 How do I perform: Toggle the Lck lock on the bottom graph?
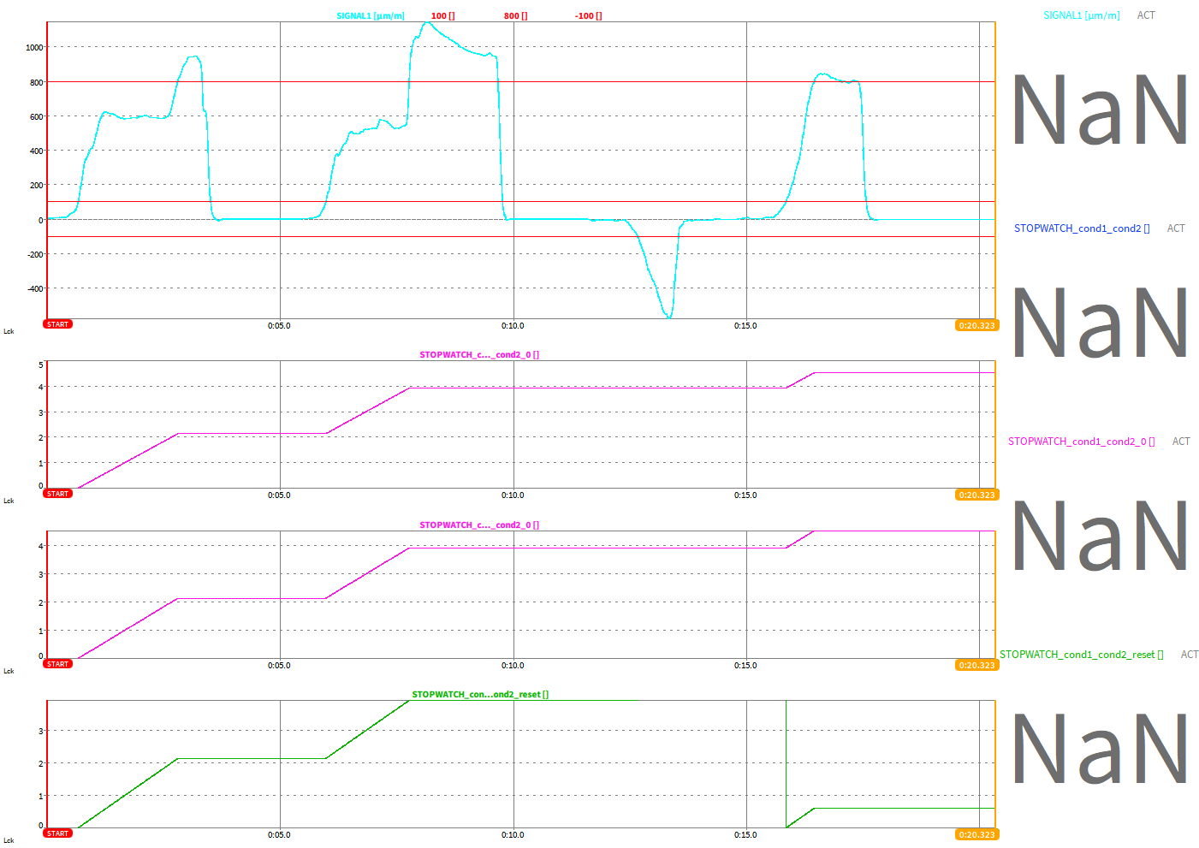9,840
